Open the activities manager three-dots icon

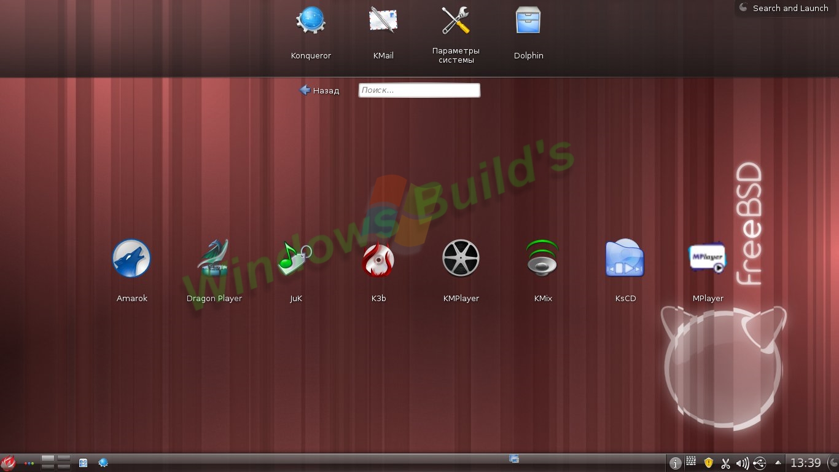(x=29, y=463)
